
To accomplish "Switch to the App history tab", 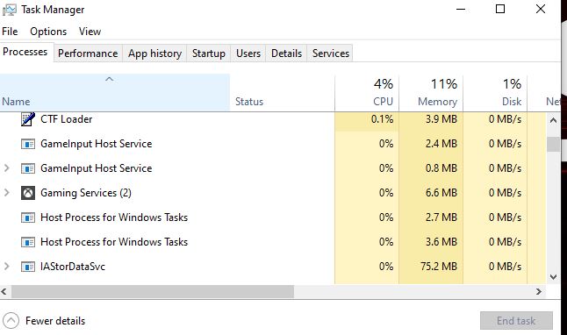I will point(154,53).
